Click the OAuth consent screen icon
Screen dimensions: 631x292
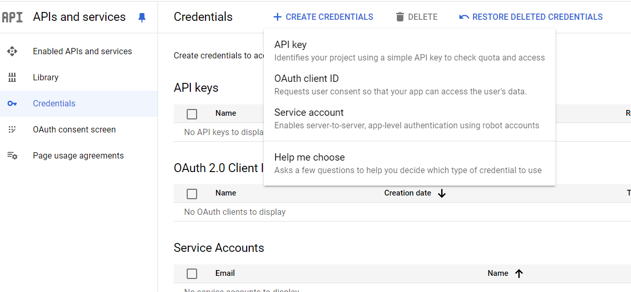(x=12, y=129)
